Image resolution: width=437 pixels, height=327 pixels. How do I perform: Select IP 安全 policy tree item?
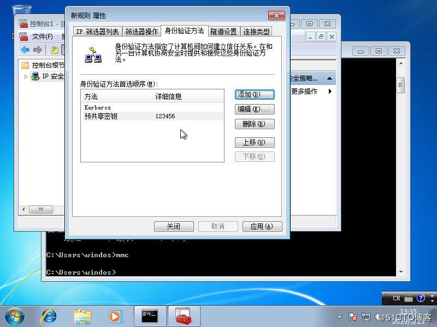pyautogui.click(x=48, y=76)
